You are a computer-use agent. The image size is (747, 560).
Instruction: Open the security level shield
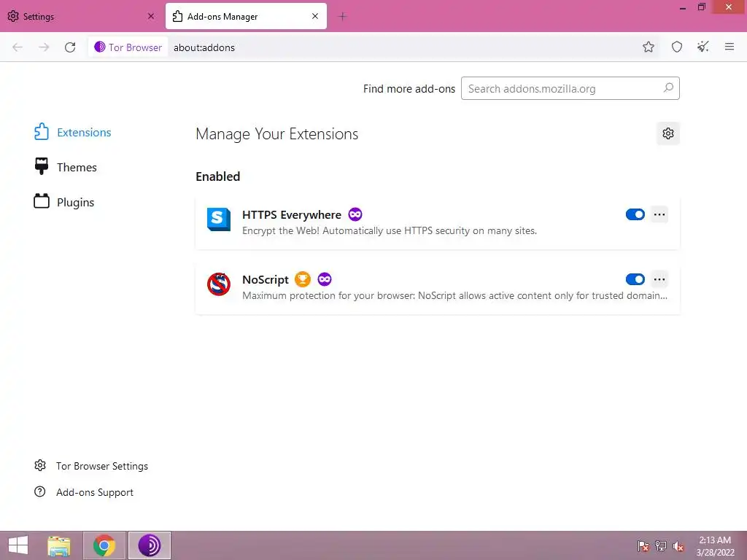coord(676,47)
